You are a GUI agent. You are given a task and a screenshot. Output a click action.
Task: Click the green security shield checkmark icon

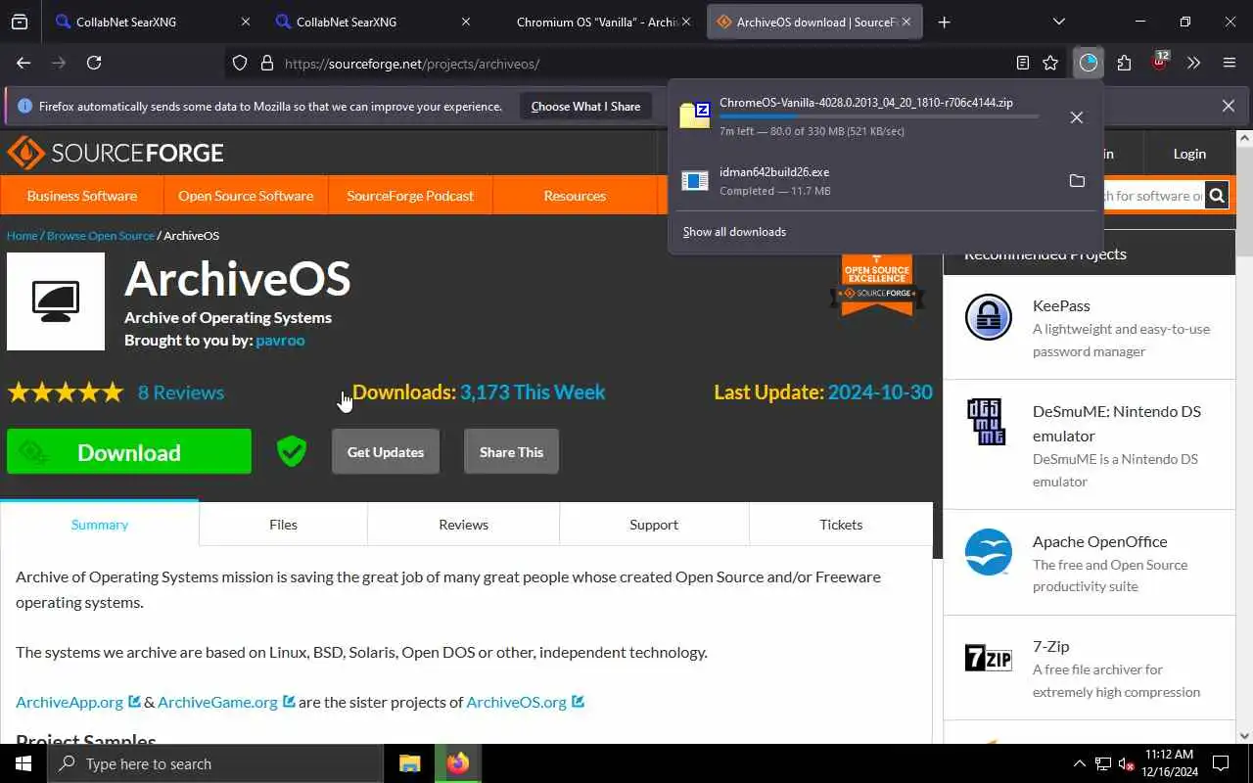pos(292,451)
